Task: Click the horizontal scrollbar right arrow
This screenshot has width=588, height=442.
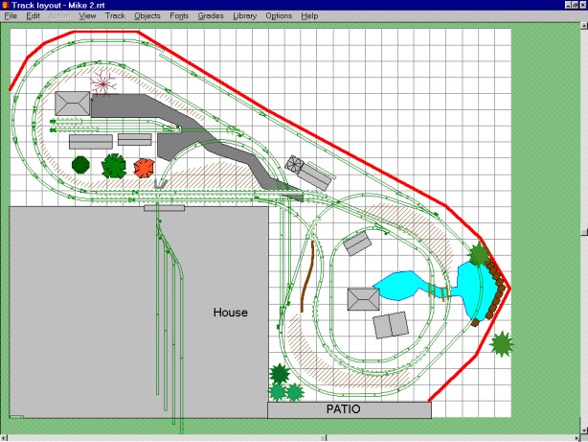Action: pos(577,438)
